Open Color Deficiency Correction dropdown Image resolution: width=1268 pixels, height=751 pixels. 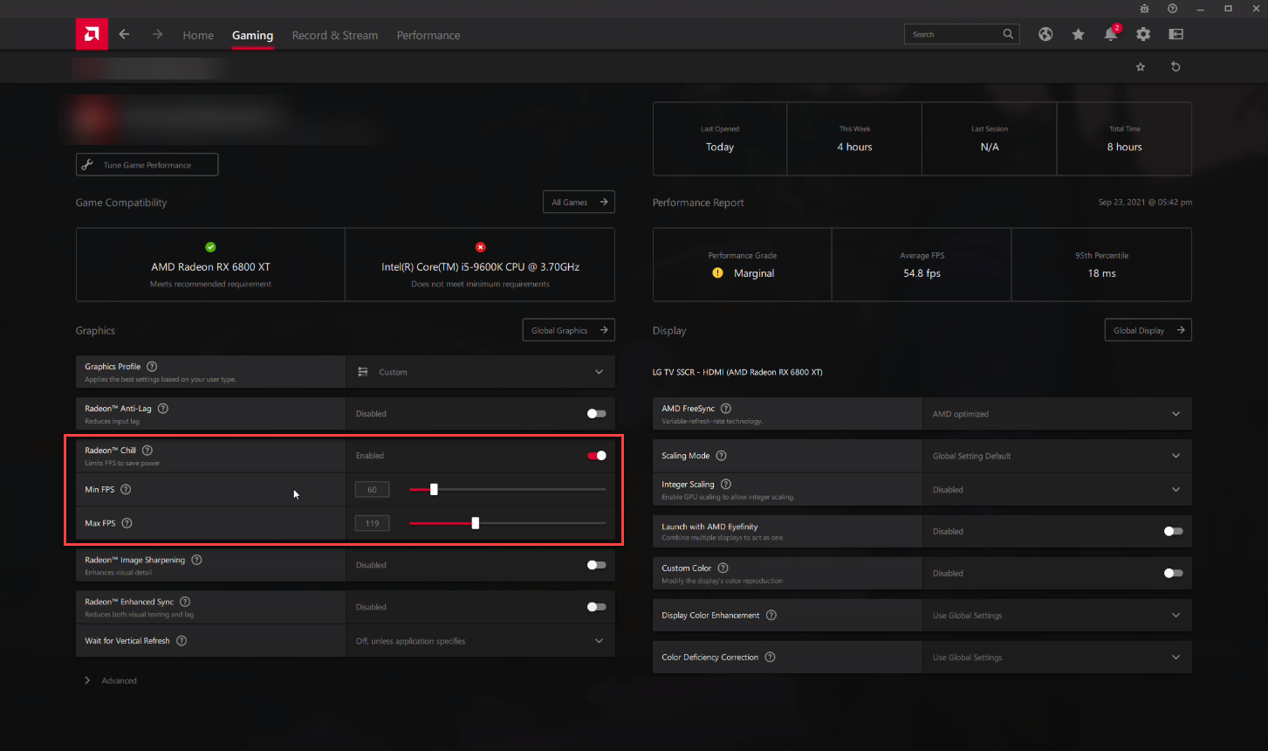[1057, 658]
